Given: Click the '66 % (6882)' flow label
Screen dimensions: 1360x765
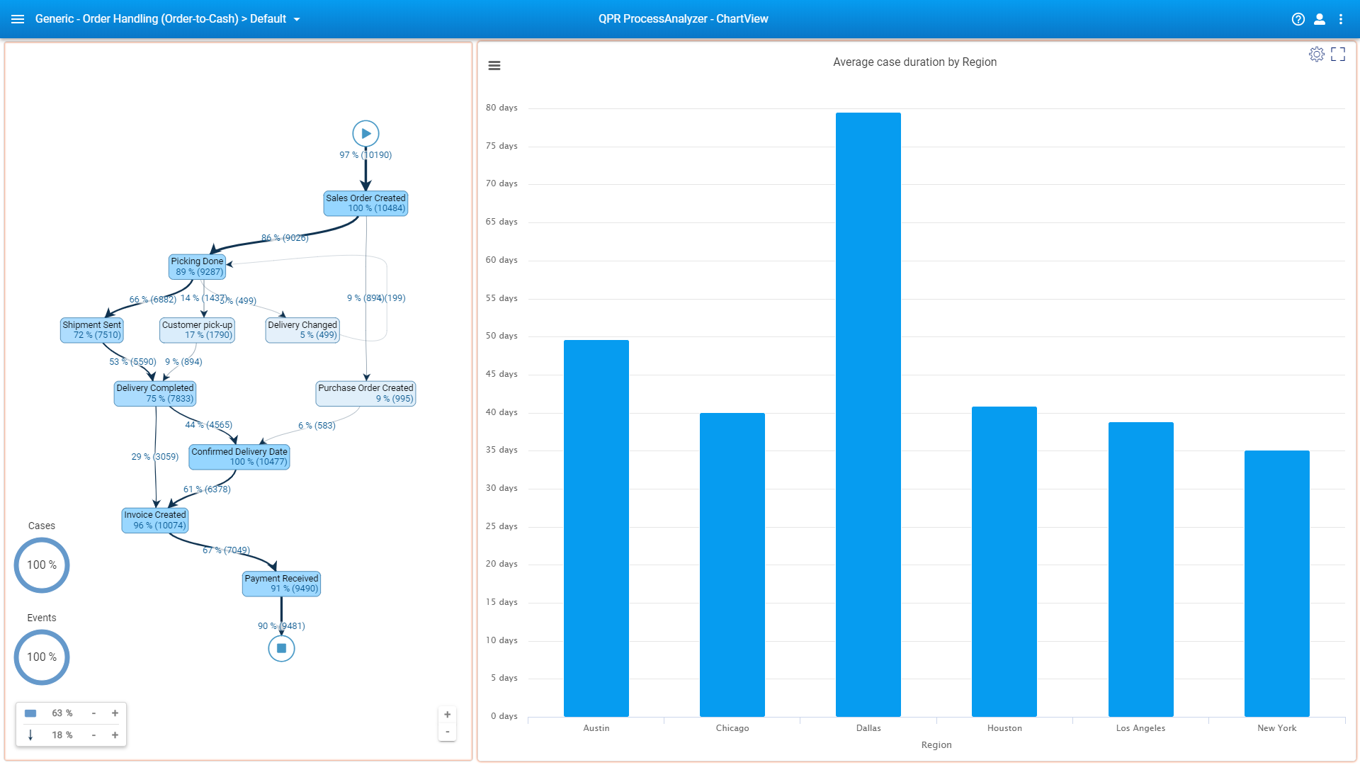Looking at the screenshot, I should (x=153, y=300).
